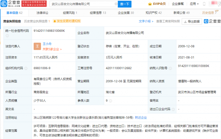Switch to the 知识产权 tab
Screen dimensions: 221x139
[154, 13]
